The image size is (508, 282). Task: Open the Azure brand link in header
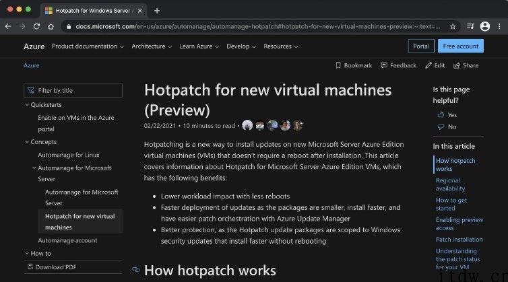[34, 46]
